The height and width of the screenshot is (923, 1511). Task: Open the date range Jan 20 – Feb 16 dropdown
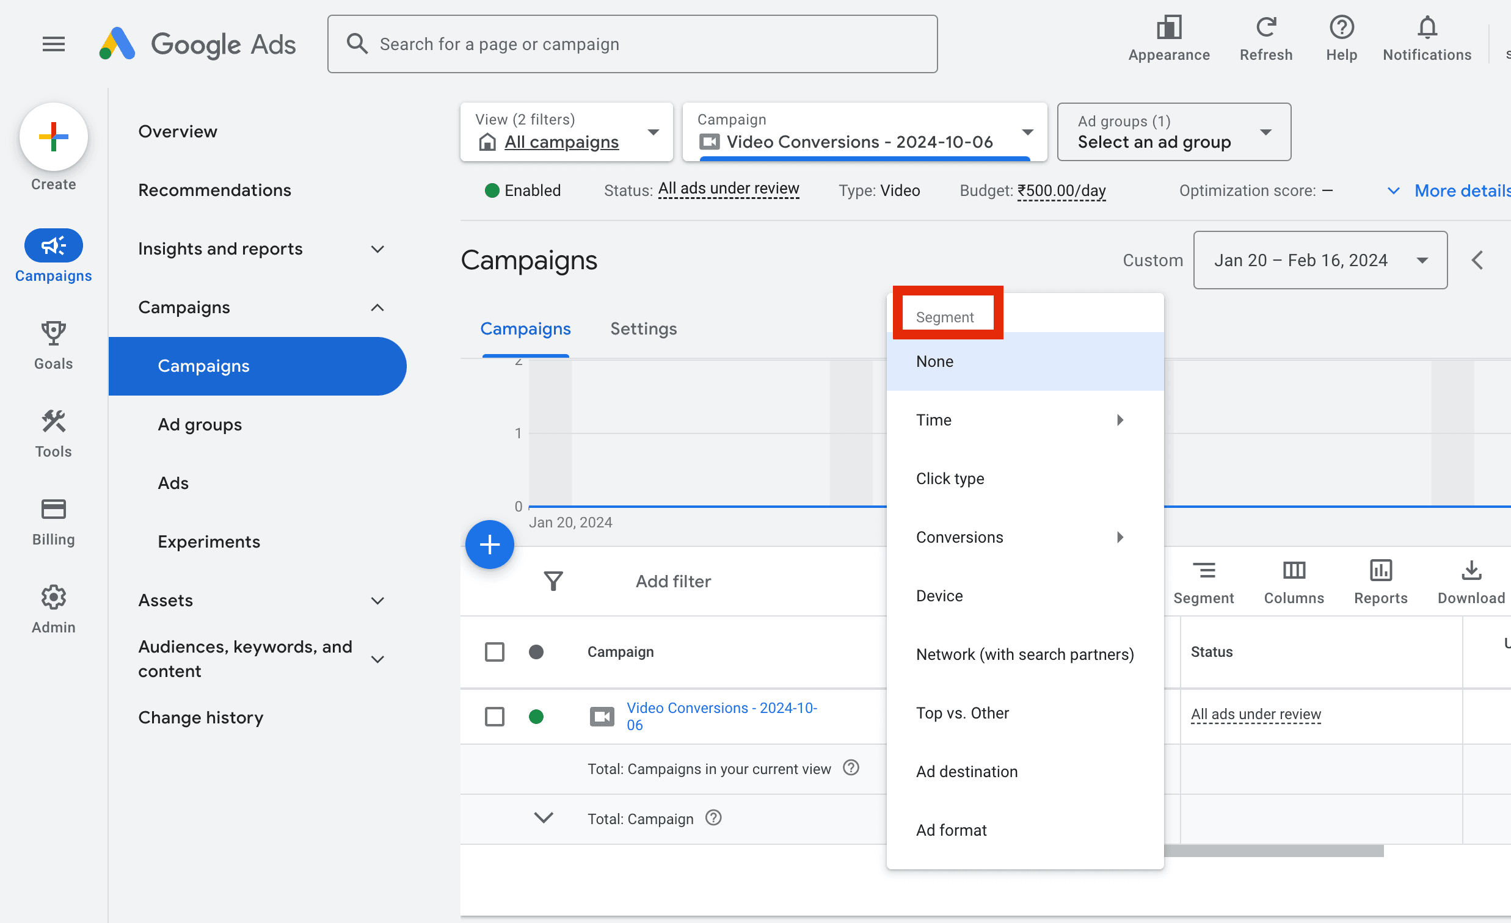tap(1320, 261)
